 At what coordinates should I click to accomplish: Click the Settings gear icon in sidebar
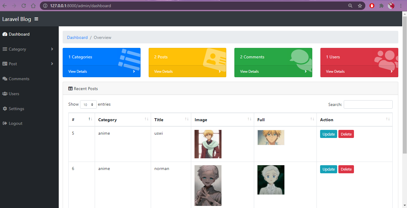pyautogui.click(x=5, y=109)
